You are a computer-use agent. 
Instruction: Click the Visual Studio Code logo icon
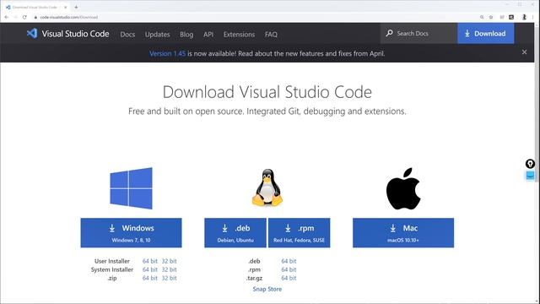click(x=32, y=34)
